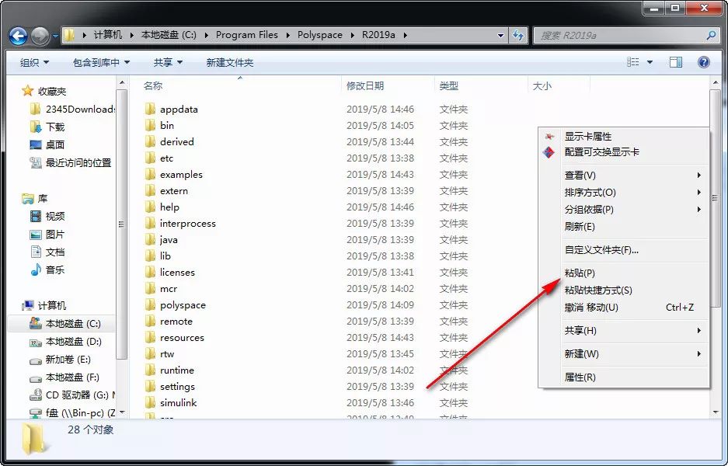Select the examples folder icon

coord(150,175)
